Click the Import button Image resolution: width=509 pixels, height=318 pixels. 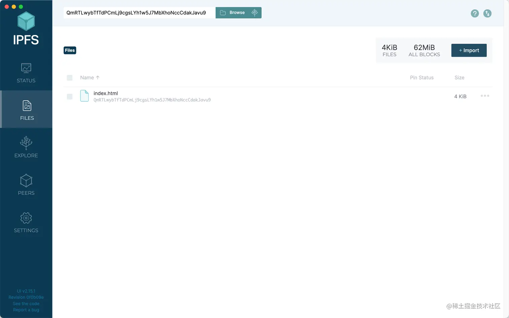(469, 50)
